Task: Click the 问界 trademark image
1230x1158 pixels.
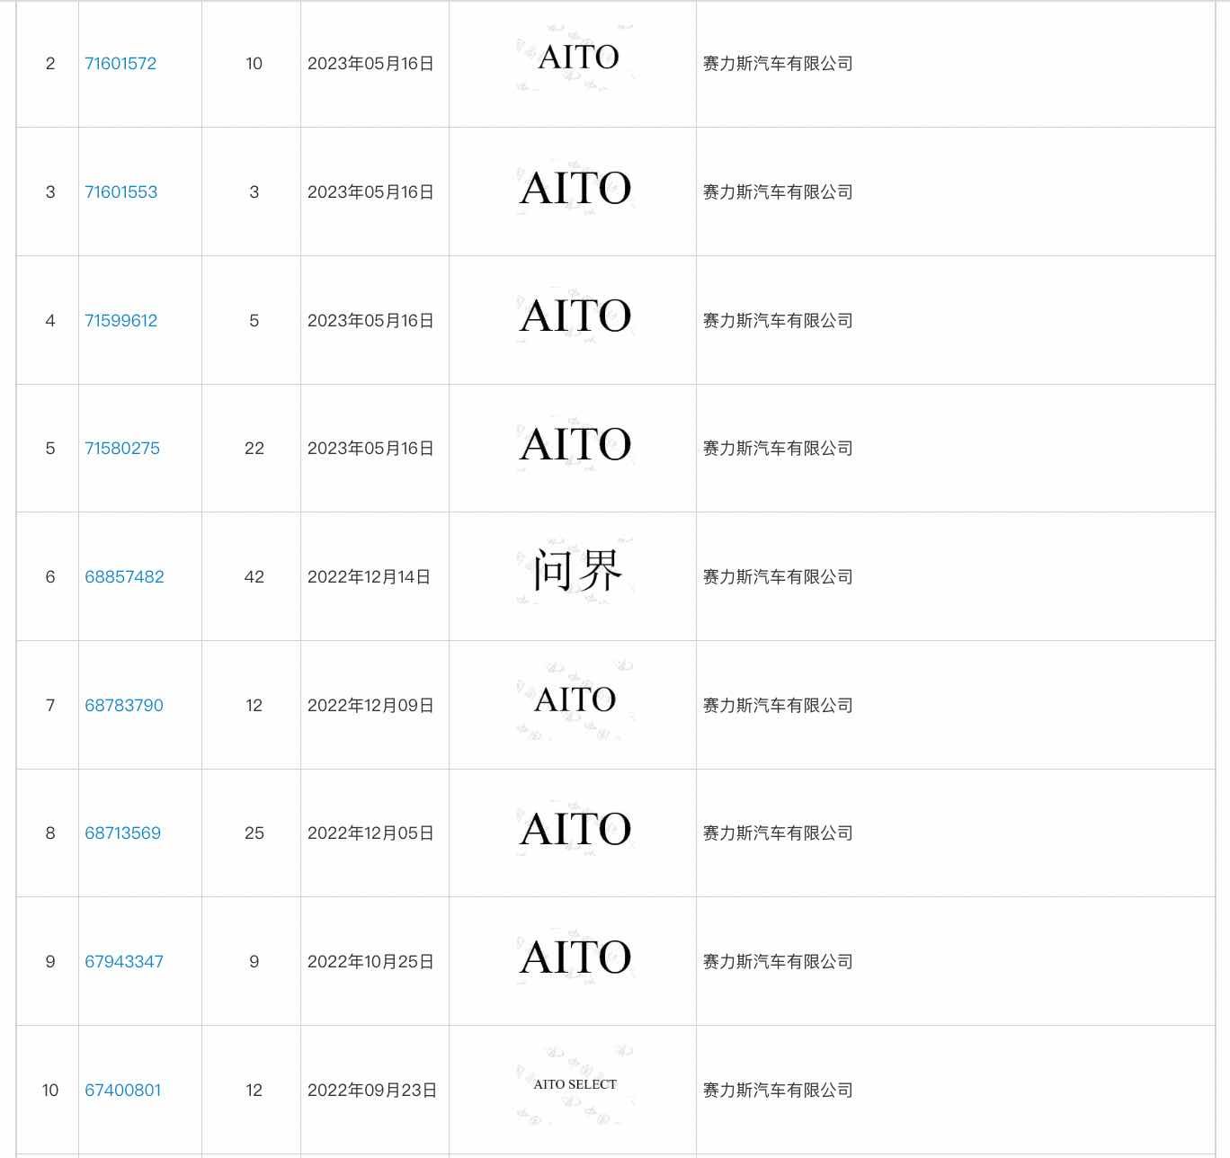Action: click(575, 571)
